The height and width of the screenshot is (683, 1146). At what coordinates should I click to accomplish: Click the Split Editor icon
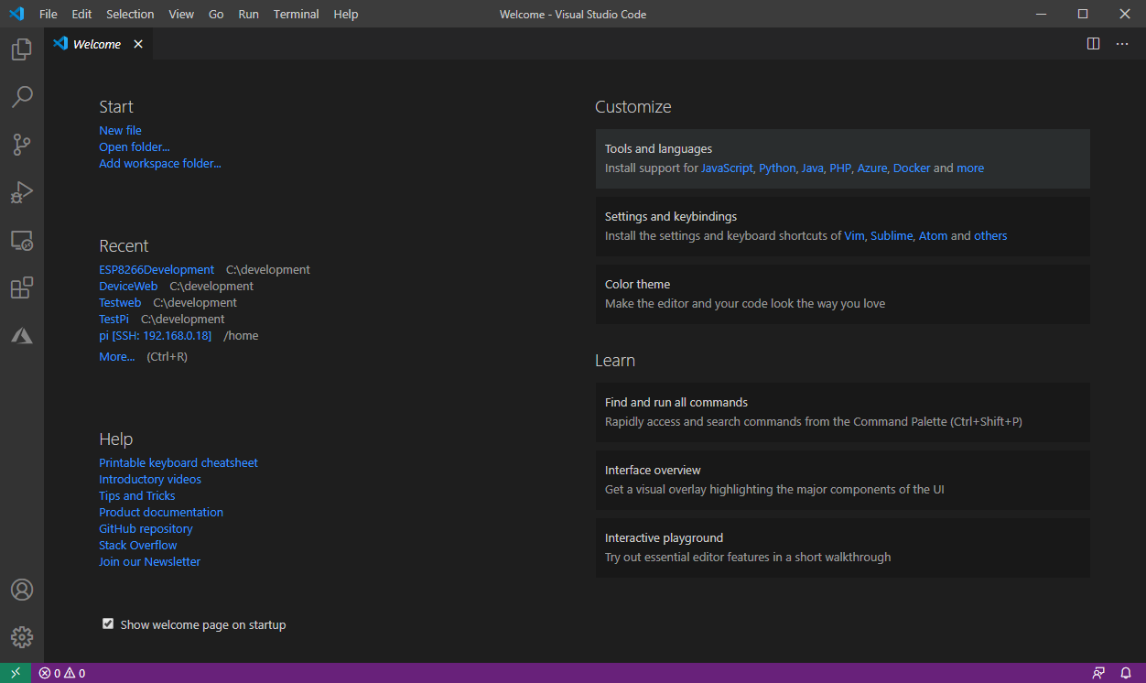pyautogui.click(x=1093, y=44)
